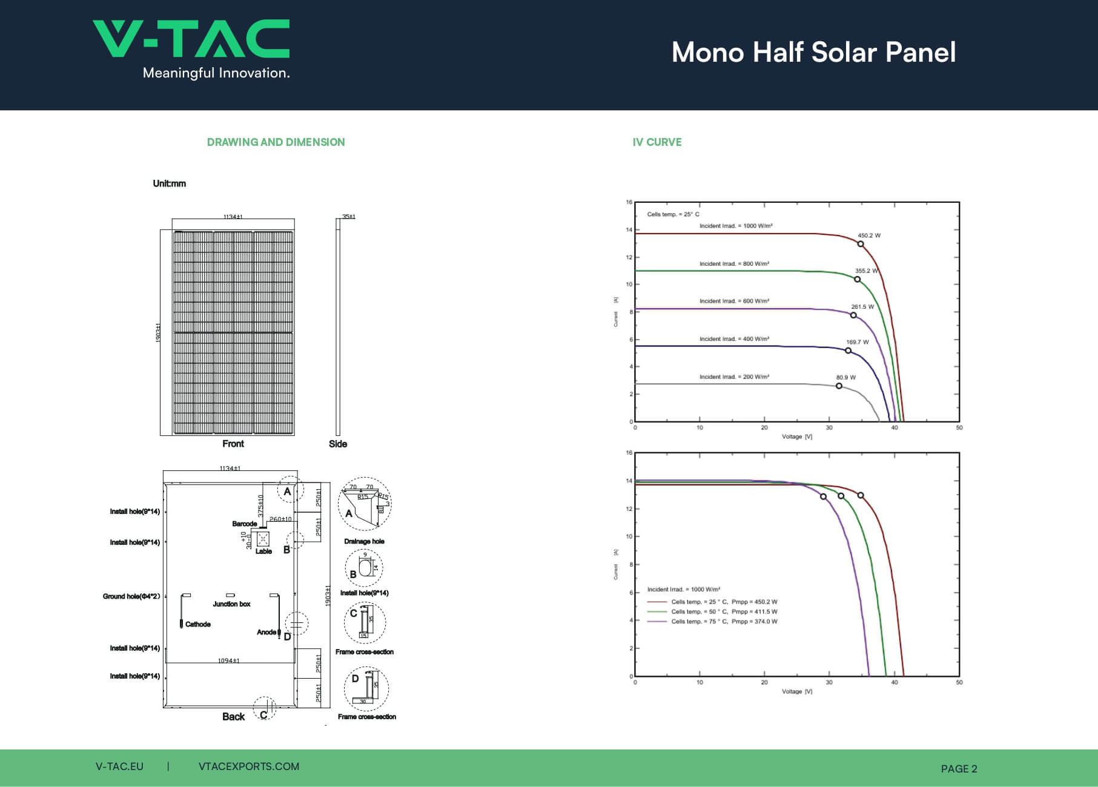Click the drainage hole detail circle A

click(x=365, y=505)
